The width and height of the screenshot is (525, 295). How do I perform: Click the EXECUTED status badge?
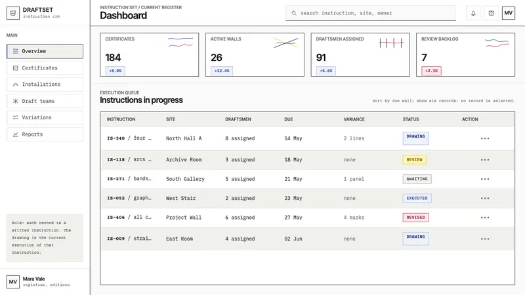[417, 199]
